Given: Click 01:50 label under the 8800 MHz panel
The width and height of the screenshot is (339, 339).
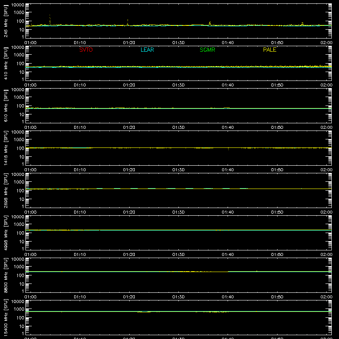Looking at the screenshot, I should [277, 297].
